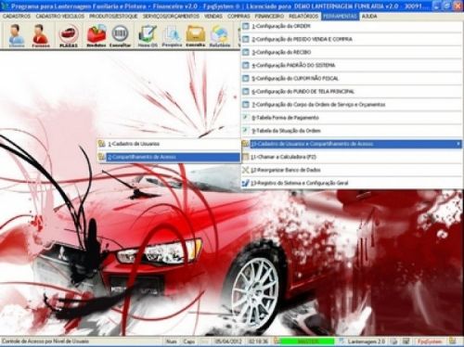Open 9-Tabela da Situação da Ordem
The width and height of the screenshot is (464, 347).
[352, 131]
